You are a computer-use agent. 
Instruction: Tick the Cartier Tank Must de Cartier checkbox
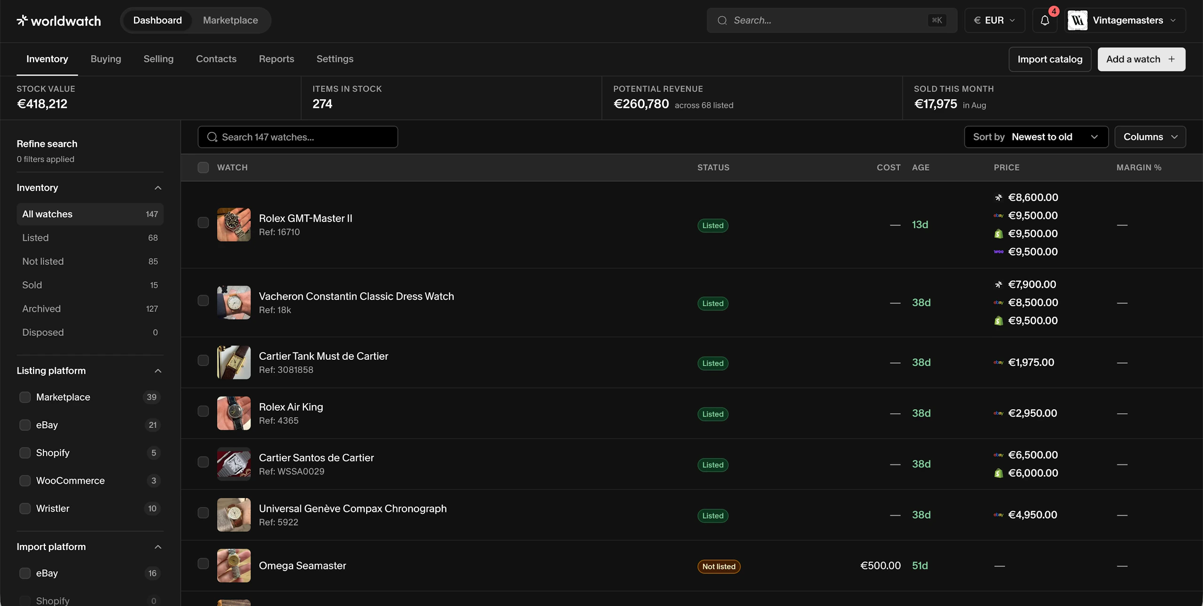[203, 361]
